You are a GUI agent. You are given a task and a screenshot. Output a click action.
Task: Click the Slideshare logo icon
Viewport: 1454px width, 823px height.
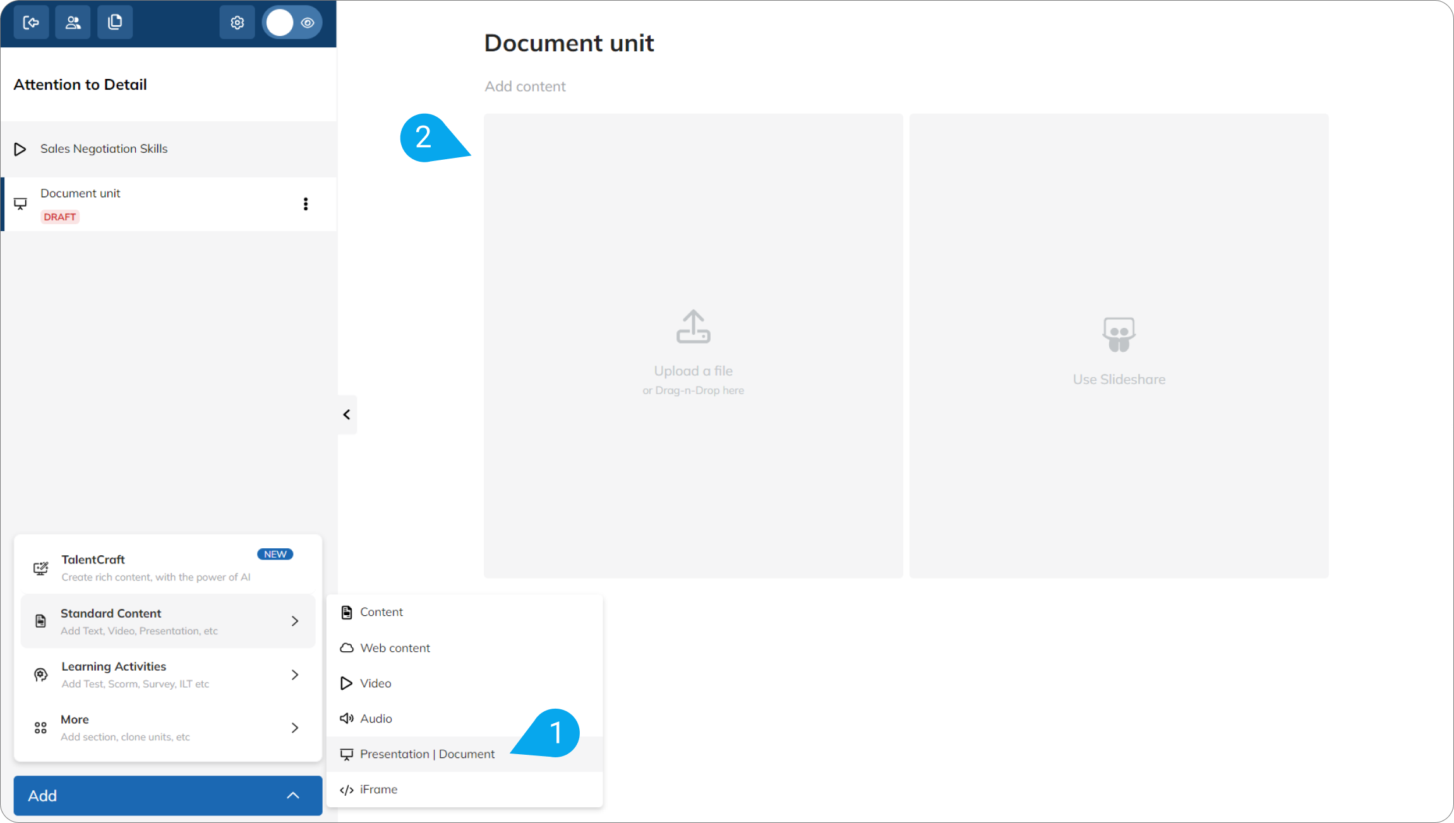pos(1119,334)
